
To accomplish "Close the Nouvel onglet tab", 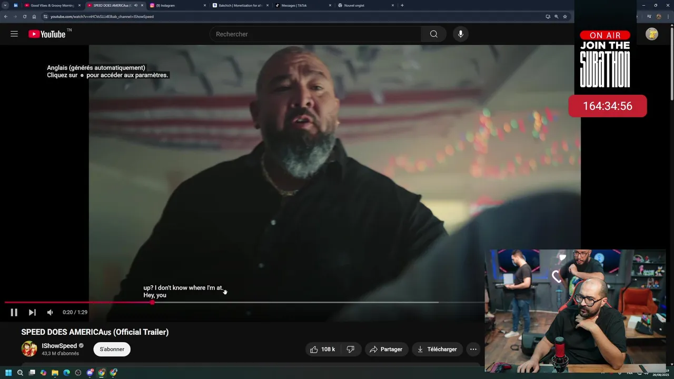I will tap(393, 5).
